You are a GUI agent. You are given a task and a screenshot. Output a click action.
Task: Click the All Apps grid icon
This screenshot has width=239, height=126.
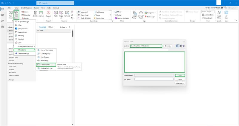[x=226, y=13]
